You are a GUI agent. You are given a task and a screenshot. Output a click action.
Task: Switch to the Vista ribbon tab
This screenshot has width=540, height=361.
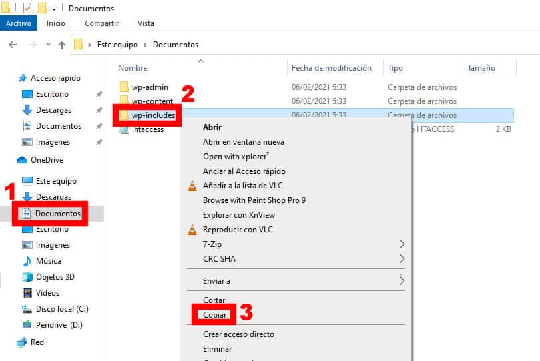pyautogui.click(x=146, y=23)
